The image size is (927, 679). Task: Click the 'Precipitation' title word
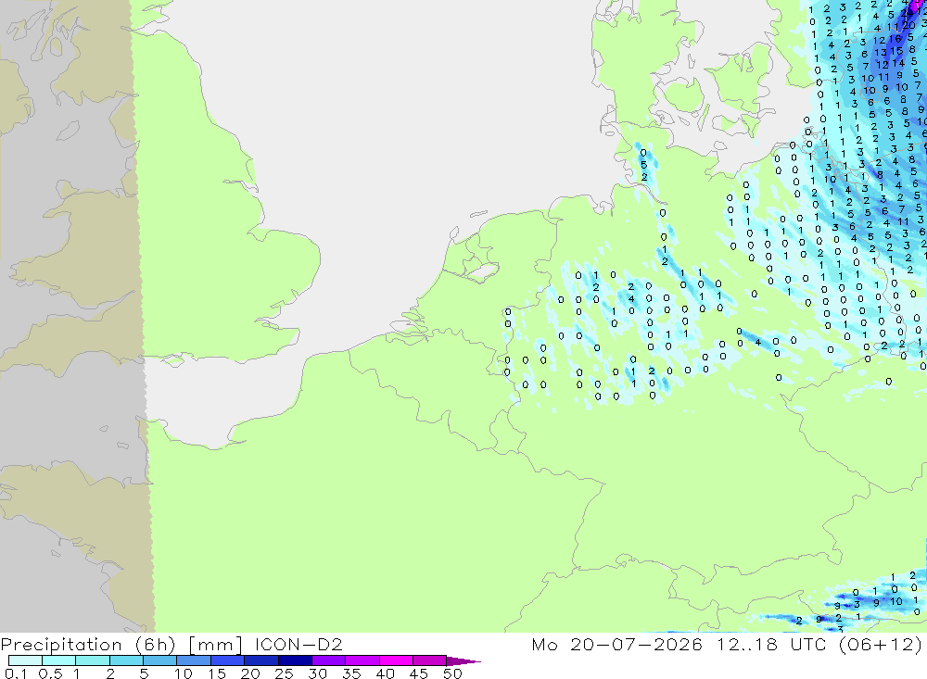click(x=61, y=645)
